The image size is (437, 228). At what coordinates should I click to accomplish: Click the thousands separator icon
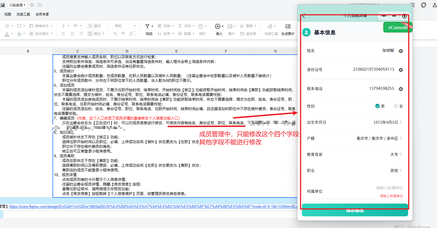(123, 34)
